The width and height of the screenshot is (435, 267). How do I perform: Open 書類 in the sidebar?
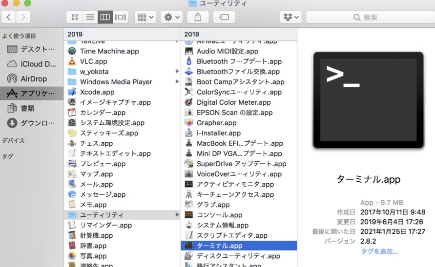click(32, 108)
